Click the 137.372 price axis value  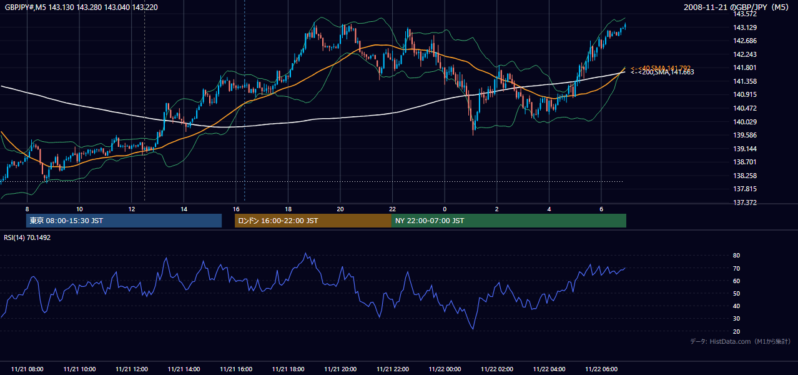pyautogui.click(x=745, y=202)
